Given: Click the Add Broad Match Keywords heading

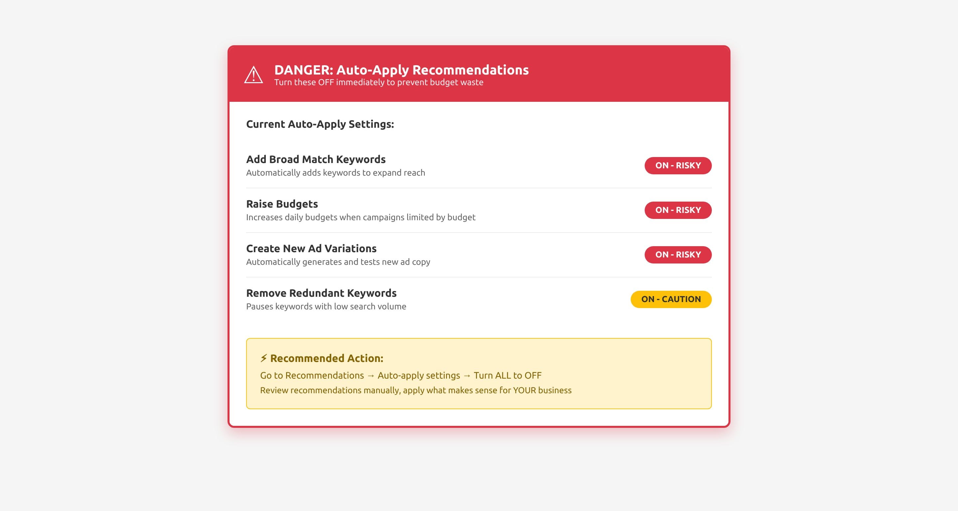Looking at the screenshot, I should 315,159.
